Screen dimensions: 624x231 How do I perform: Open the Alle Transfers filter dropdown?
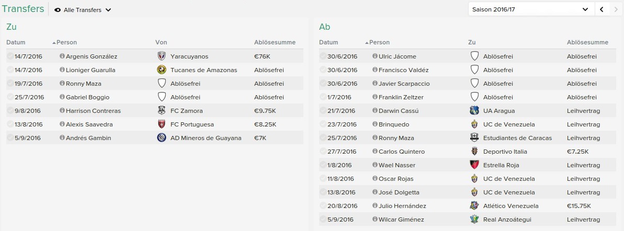point(83,10)
